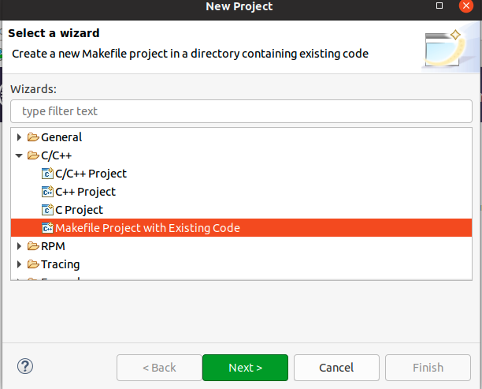Image resolution: width=482 pixels, height=389 pixels.
Task: Expand the RPM category arrow
Action: coord(20,246)
